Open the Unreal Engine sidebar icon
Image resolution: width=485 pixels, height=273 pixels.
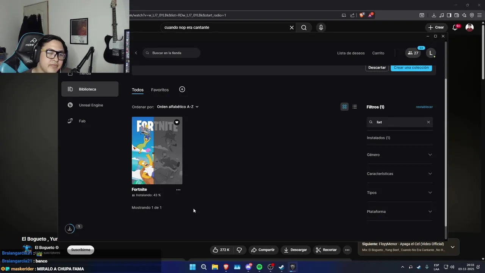pyautogui.click(x=70, y=105)
